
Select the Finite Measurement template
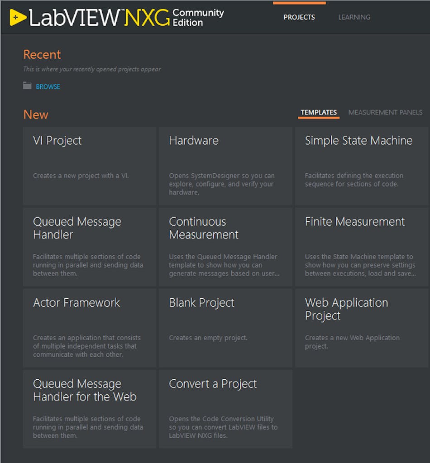tap(361, 247)
